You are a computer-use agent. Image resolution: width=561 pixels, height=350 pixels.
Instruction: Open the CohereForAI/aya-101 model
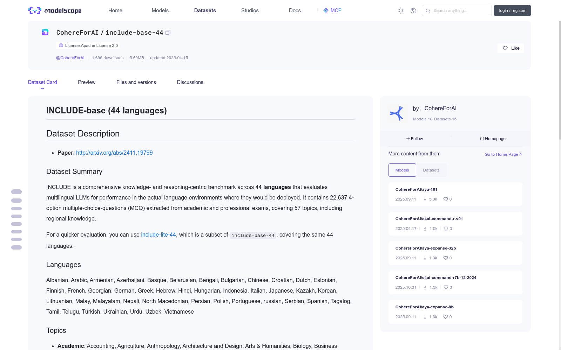[x=416, y=189]
